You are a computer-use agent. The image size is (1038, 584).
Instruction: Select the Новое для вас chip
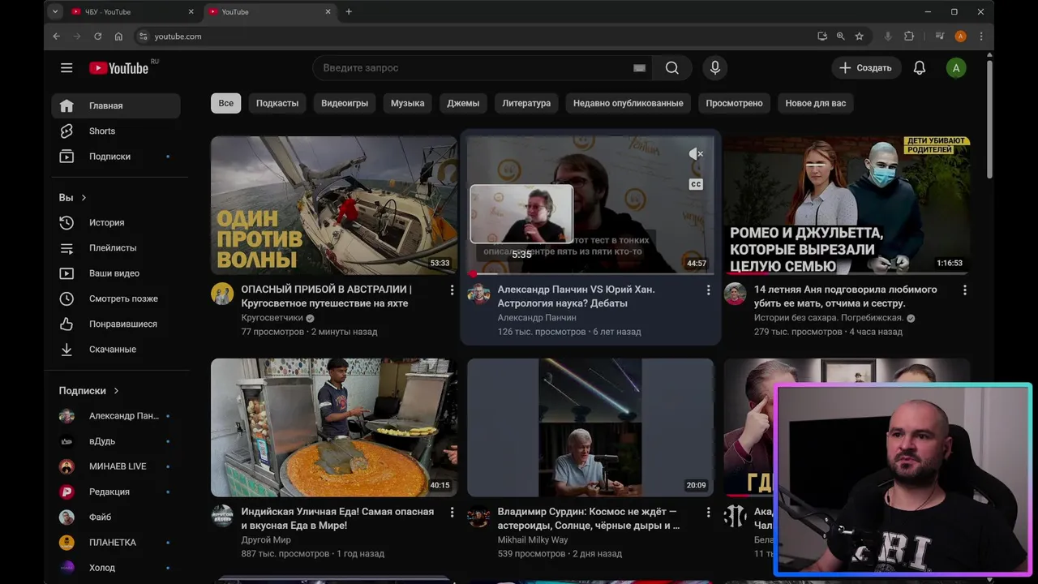pyautogui.click(x=816, y=103)
